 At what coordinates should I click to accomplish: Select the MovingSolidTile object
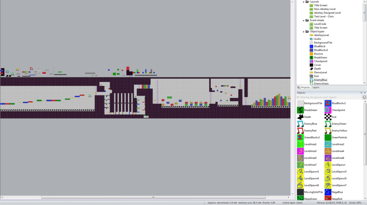(x=310, y=192)
